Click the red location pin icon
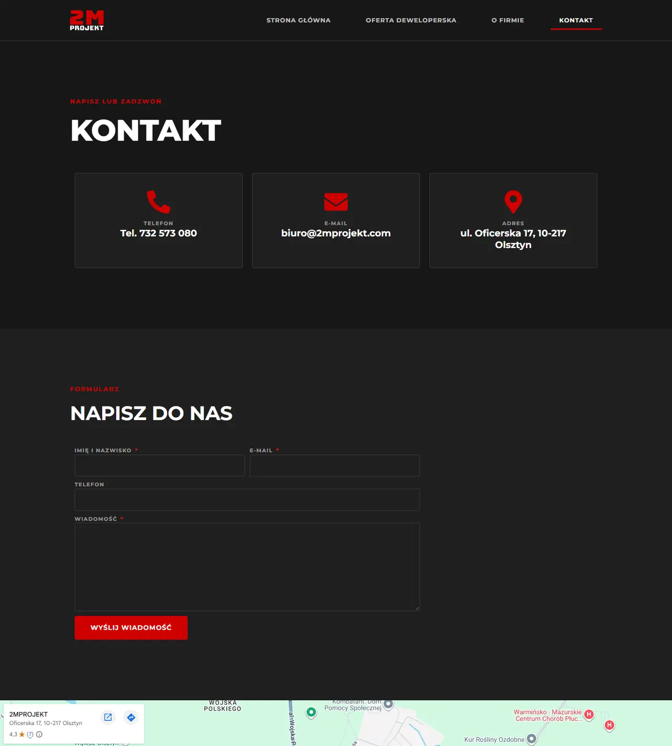The width and height of the screenshot is (672, 746). (x=513, y=202)
